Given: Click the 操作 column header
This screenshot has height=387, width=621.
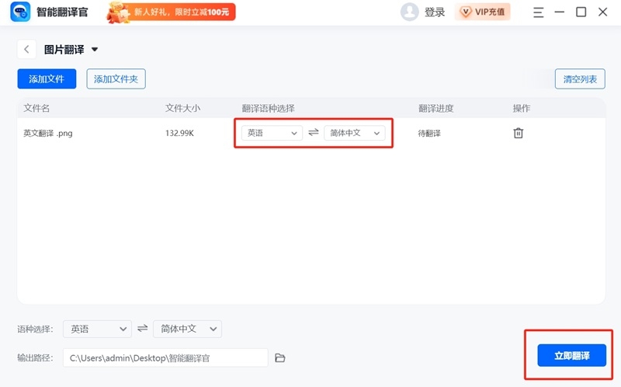Looking at the screenshot, I should [x=521, y=108].
